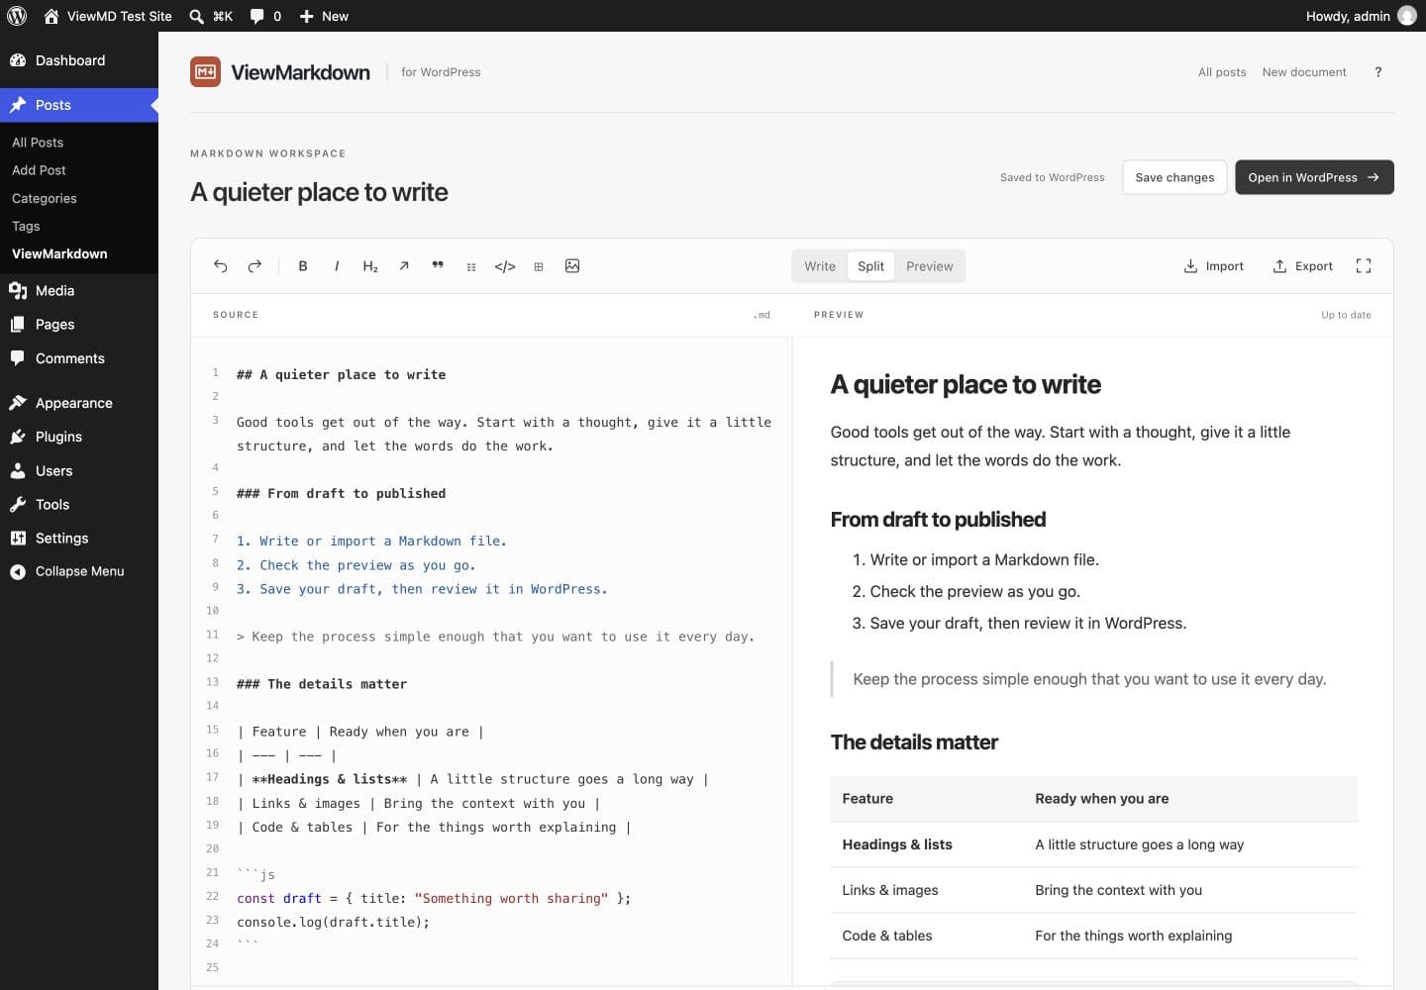This screenshot has width=1426, height=990.
Task: Export the document
Action: click(x=1302, y=266)
